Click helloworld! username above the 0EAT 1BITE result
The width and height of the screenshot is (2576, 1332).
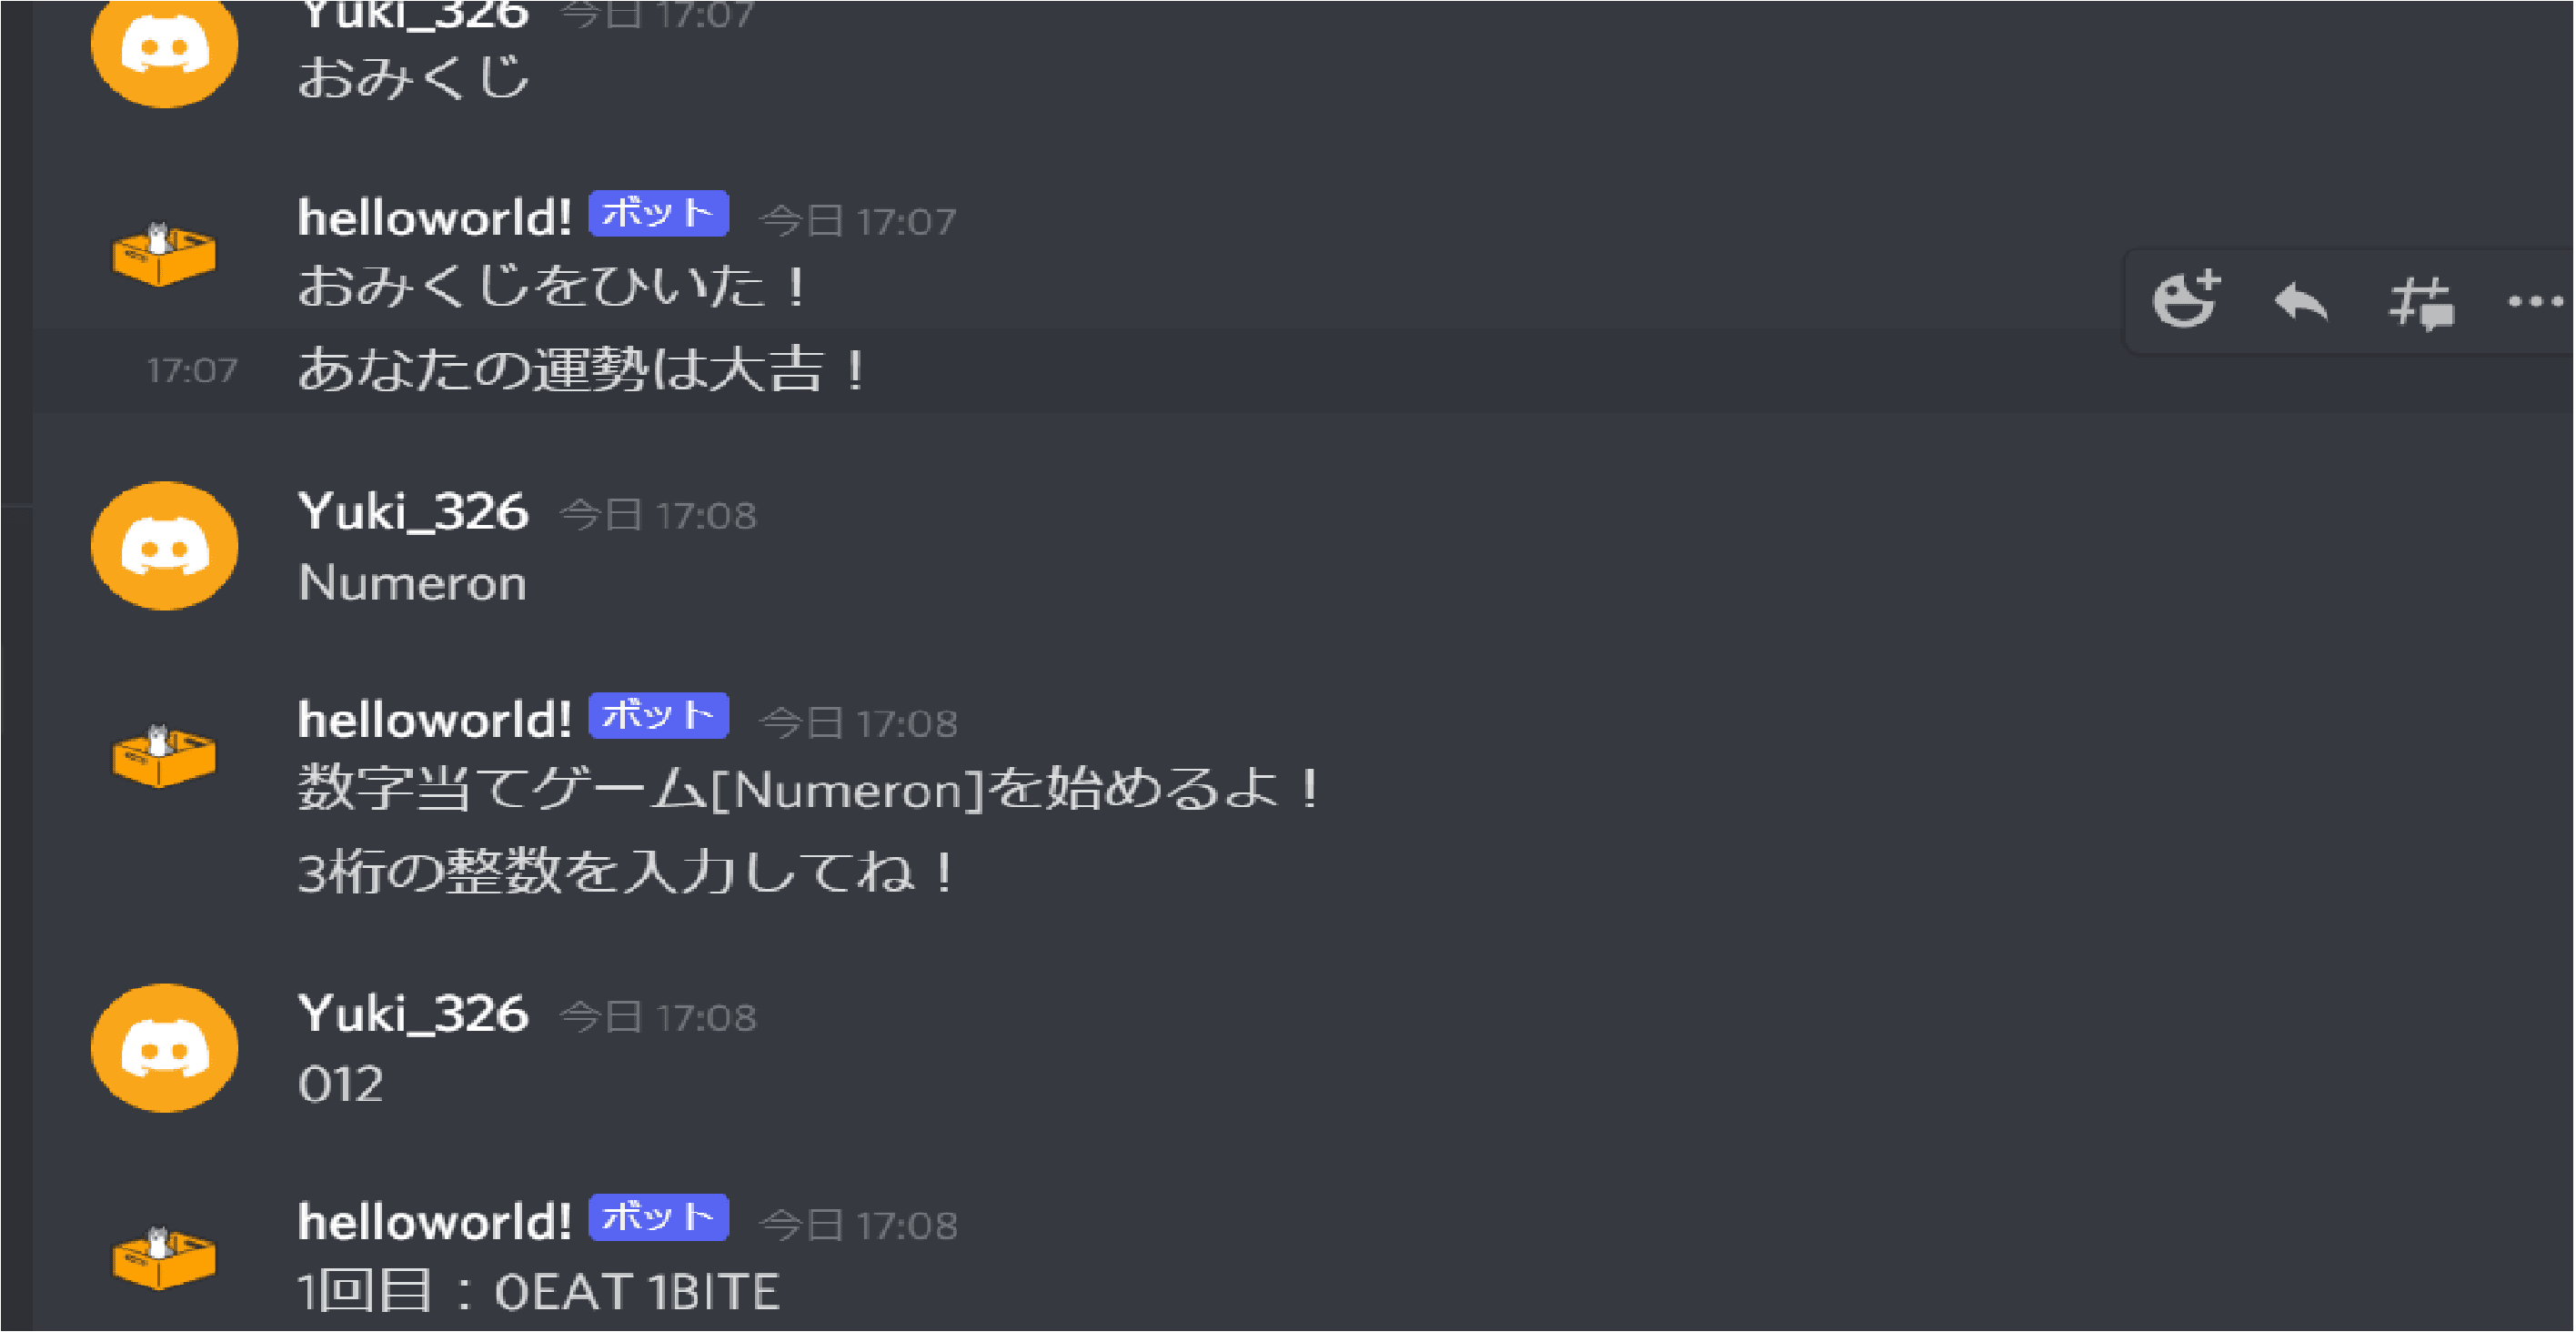tap(435, 1221)
